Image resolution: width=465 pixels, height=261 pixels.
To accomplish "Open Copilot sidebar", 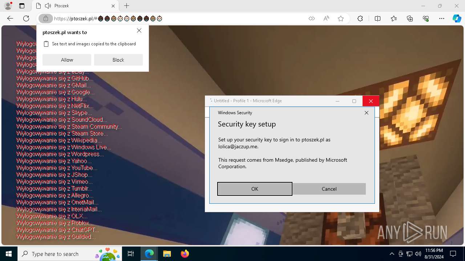I will coord(457,18).
